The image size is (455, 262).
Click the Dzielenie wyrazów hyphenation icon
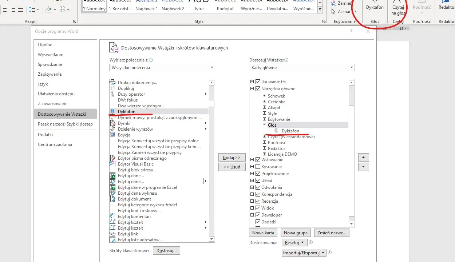tap(112, 129)
